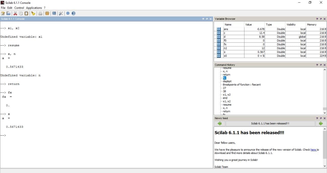Screen dimensions: 327x173
Task: Close the Scilab Console panel
Action: (x=211, y=19)
